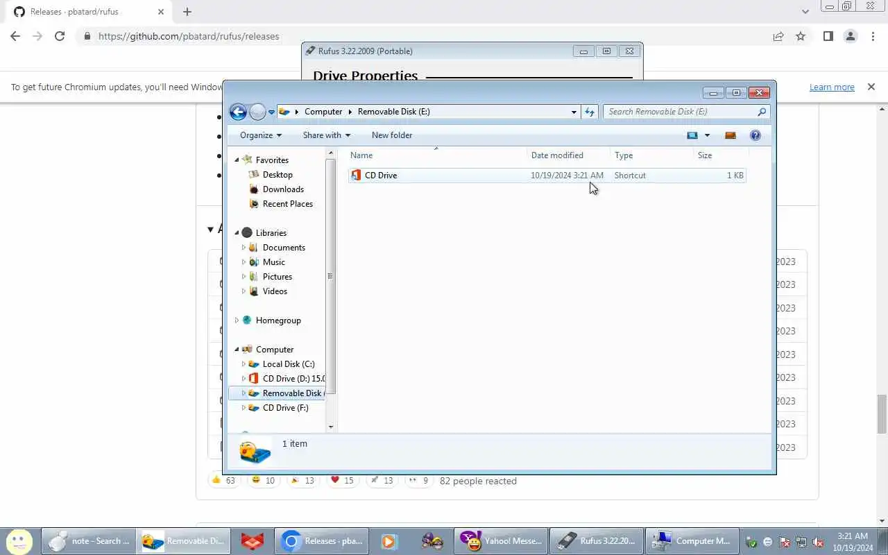The width and height of the screenshot is (888, 555).
Task: Dismiss the Chromium updates infobar
Action: (x=871, y=87)
